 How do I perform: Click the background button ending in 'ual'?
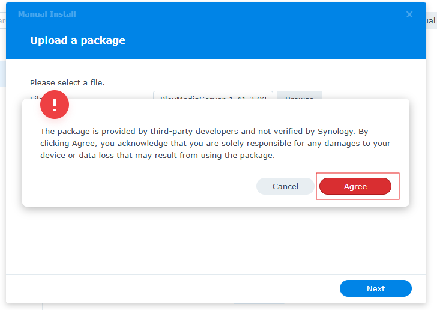coord(431,21)
